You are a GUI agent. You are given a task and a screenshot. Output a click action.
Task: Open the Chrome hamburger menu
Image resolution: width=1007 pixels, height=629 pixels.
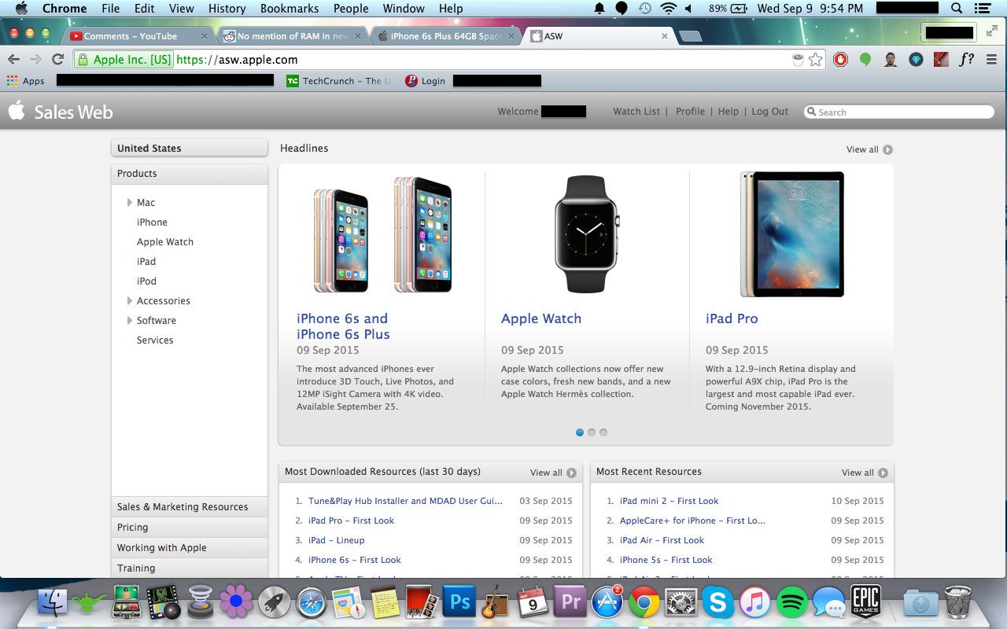(991, 59)
